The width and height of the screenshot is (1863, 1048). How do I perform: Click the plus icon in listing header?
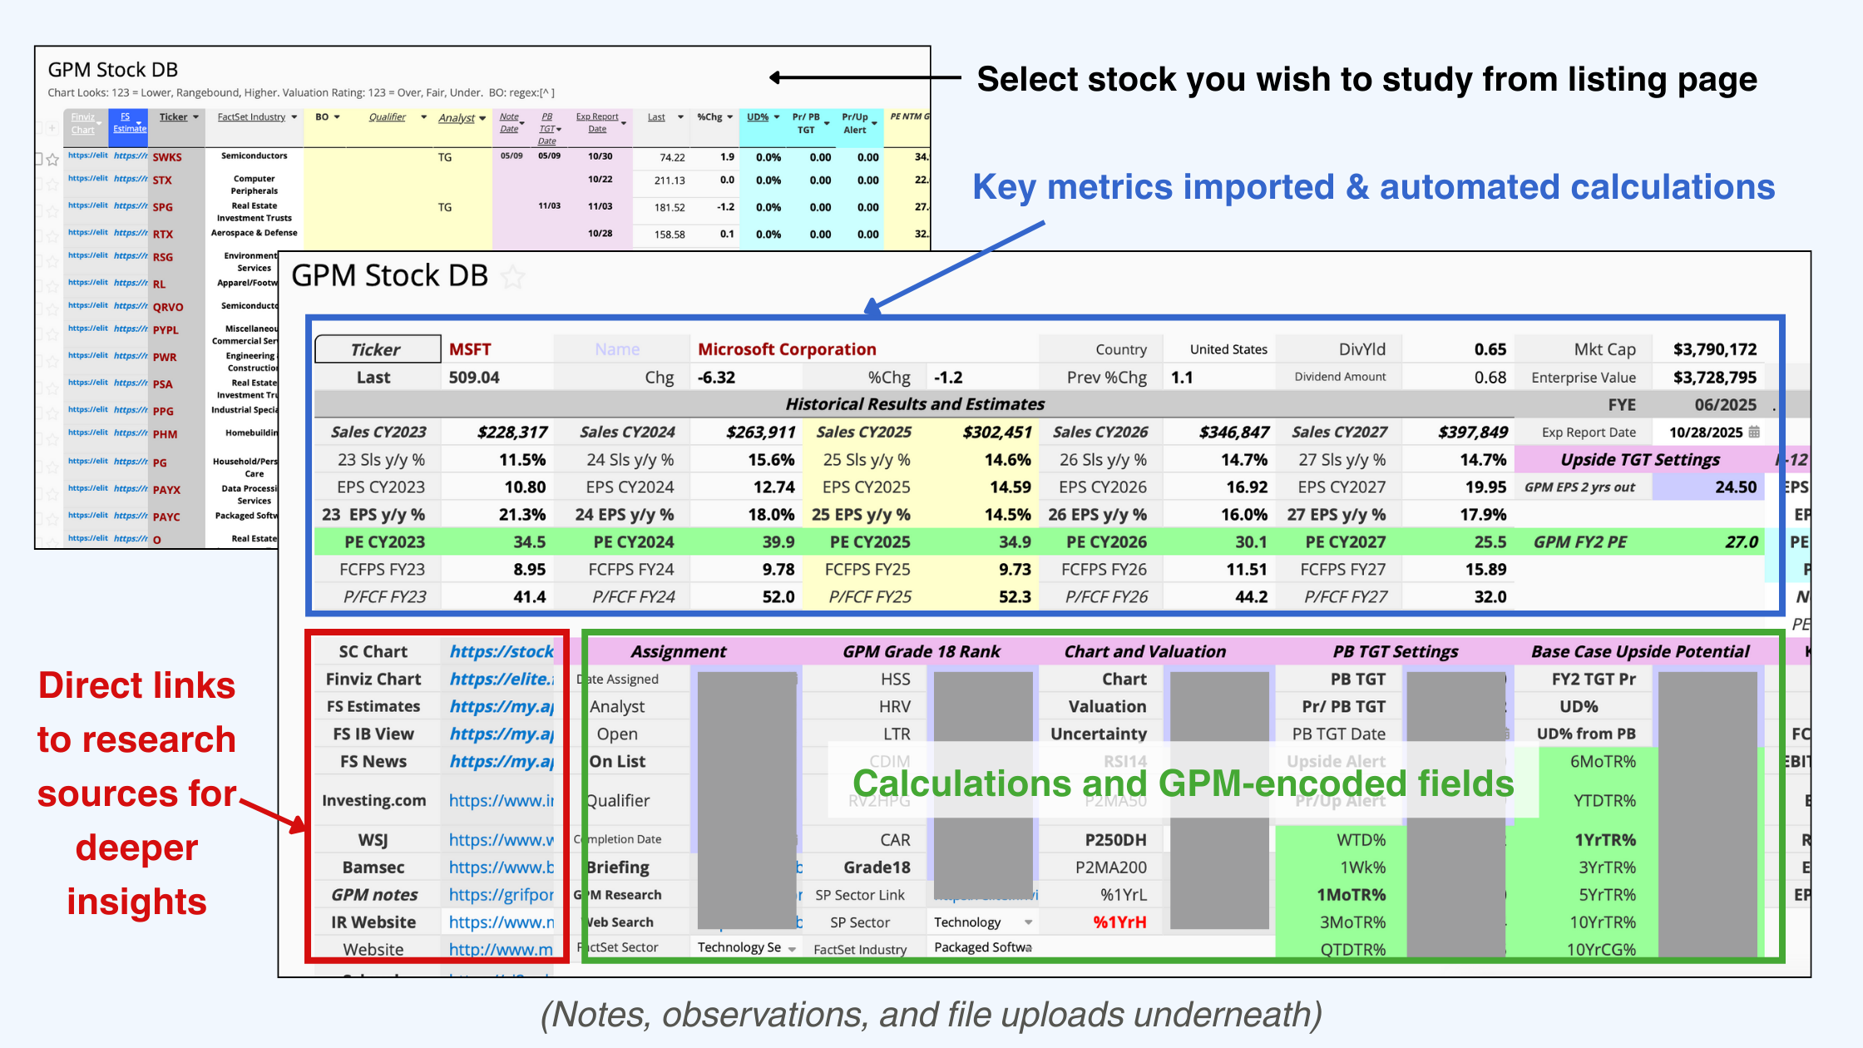(52, 128)
